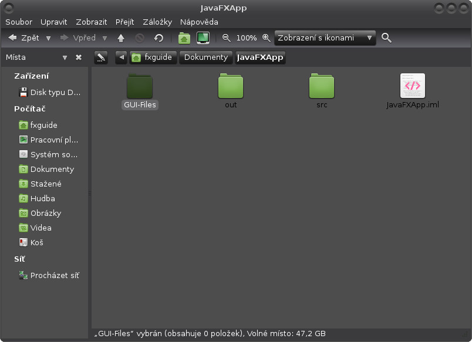Open Hudba in the sidebar

click(37, 198)
